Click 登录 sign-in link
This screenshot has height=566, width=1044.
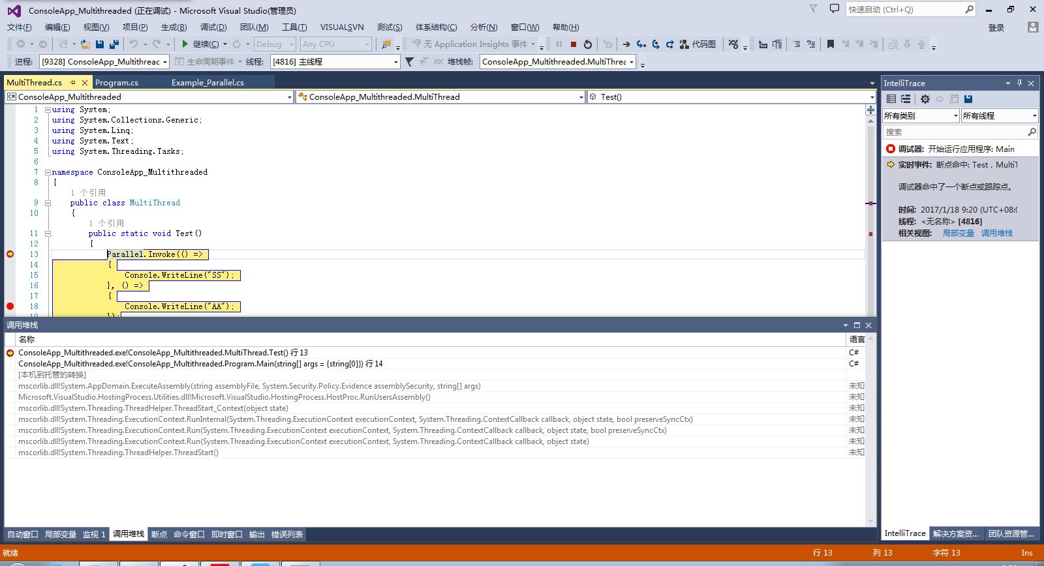[996, 27]
